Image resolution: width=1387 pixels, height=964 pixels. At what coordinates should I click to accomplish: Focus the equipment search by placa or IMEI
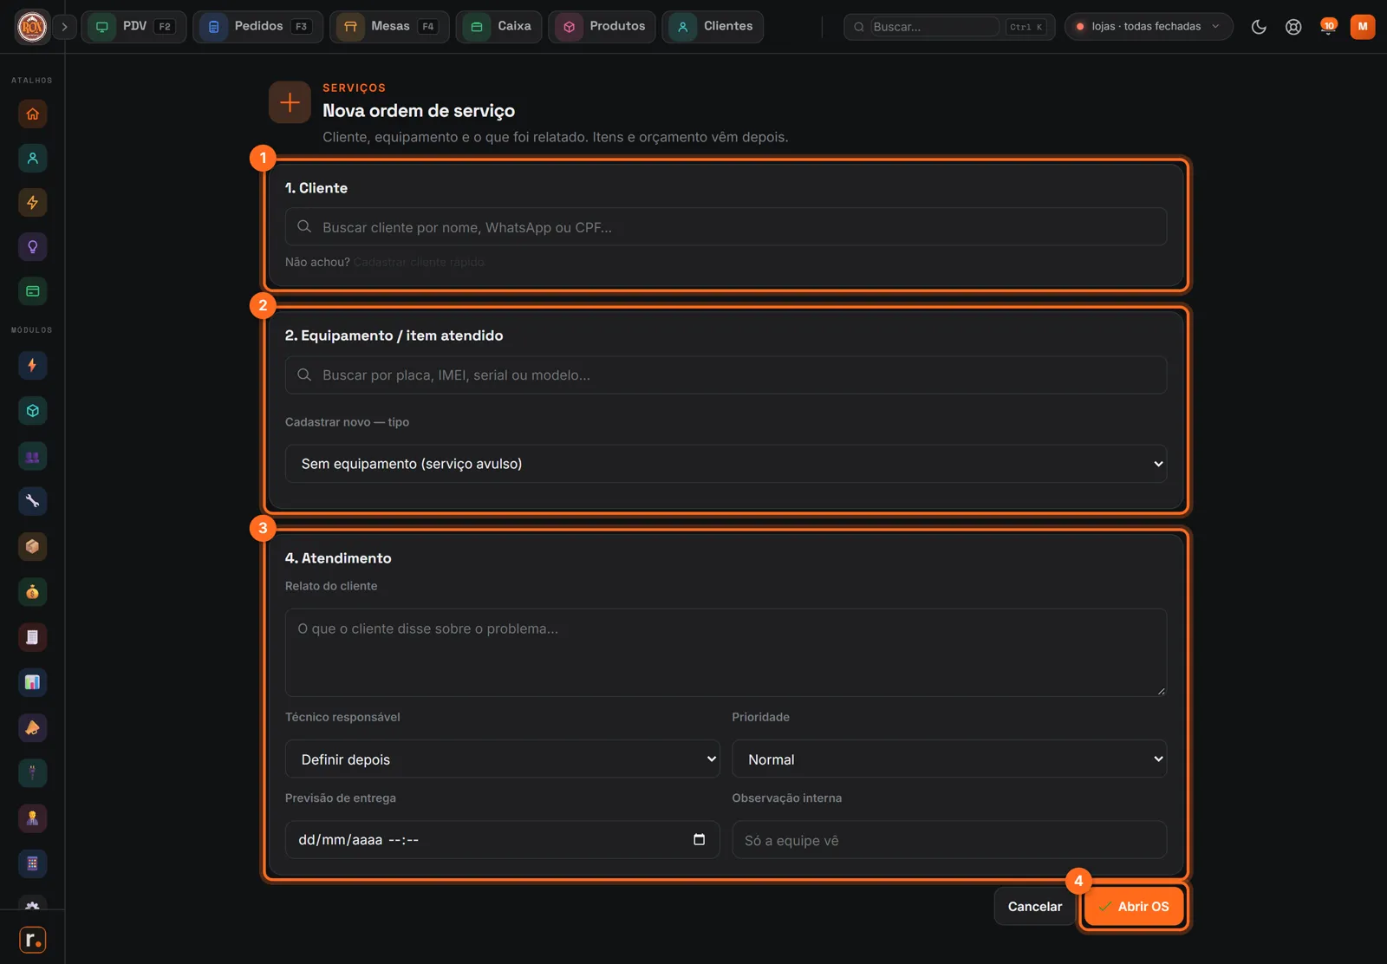click(x=726, y=375)
